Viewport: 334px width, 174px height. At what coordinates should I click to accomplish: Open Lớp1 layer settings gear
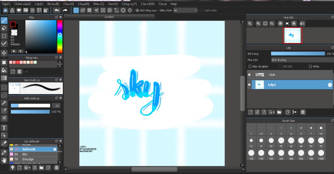pos(330,85)
